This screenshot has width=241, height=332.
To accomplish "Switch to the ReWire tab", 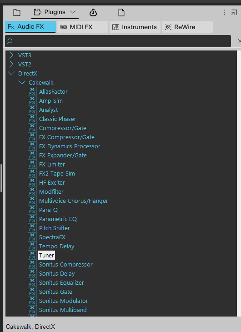I will click(187, 27).
